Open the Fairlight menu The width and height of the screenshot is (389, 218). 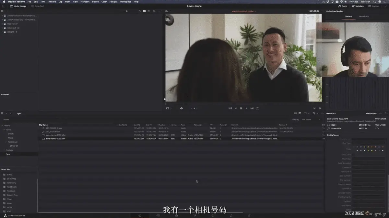pos(113,2)
